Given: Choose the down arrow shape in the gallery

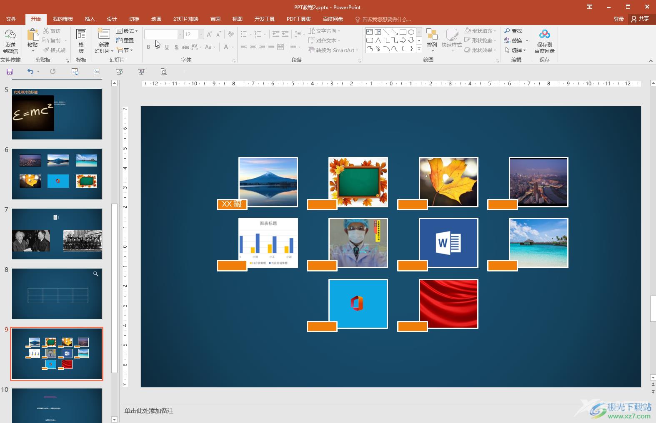Looking at the screenshot, I should (x=411, y=40).
